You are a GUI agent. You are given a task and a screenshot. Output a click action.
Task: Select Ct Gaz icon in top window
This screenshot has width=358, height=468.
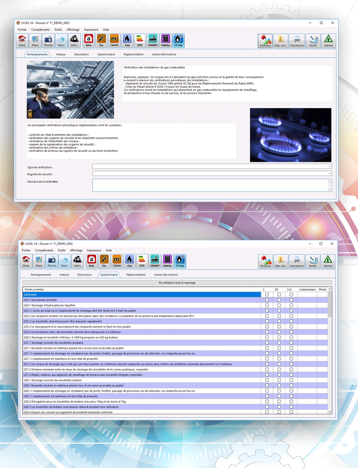pyautogui.click(x=178, y=40)
